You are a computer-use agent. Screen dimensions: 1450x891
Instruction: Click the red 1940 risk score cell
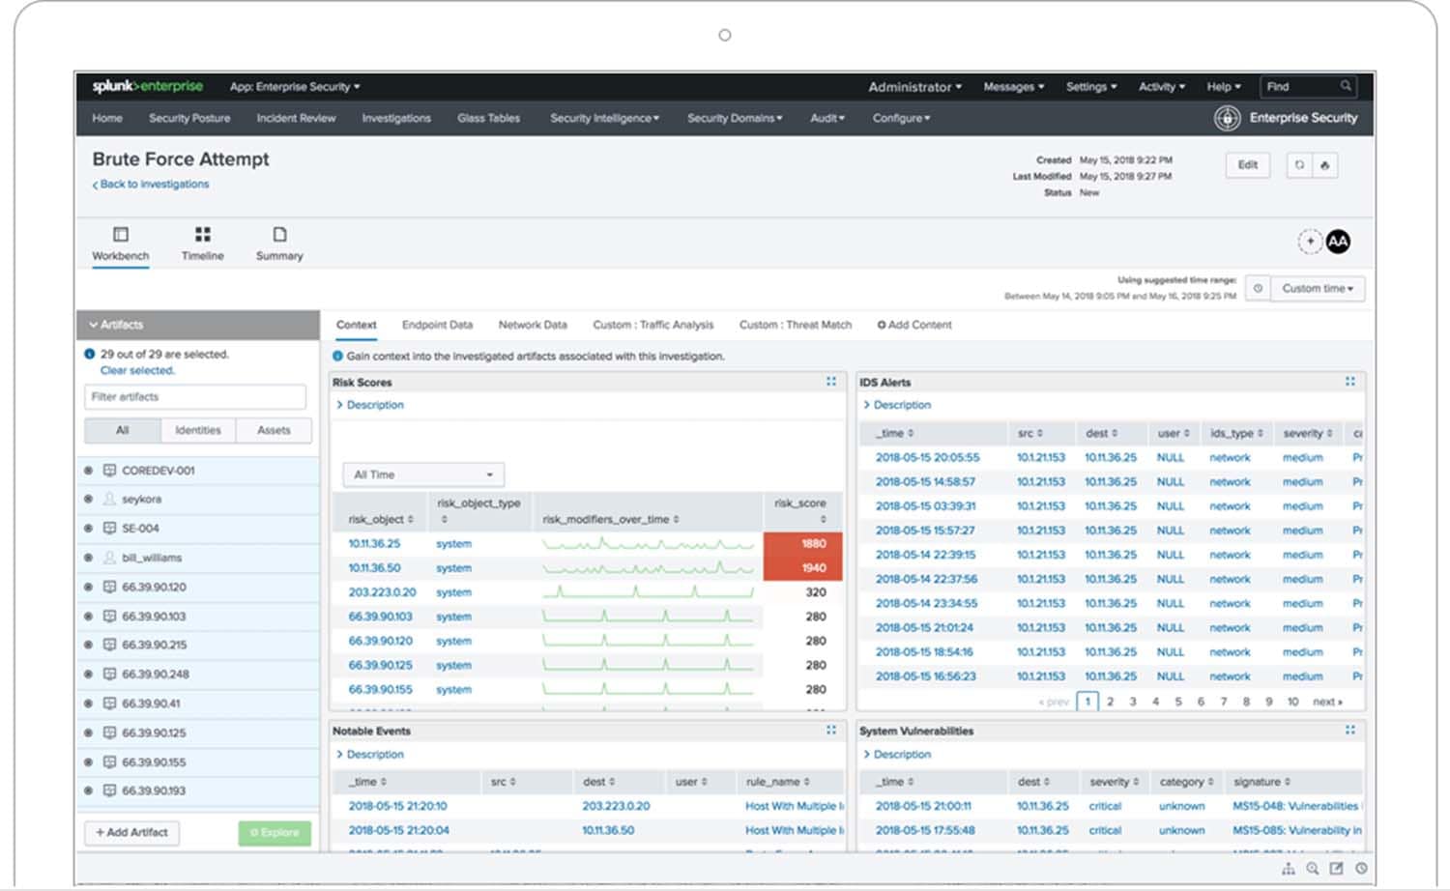pos(802,568)
